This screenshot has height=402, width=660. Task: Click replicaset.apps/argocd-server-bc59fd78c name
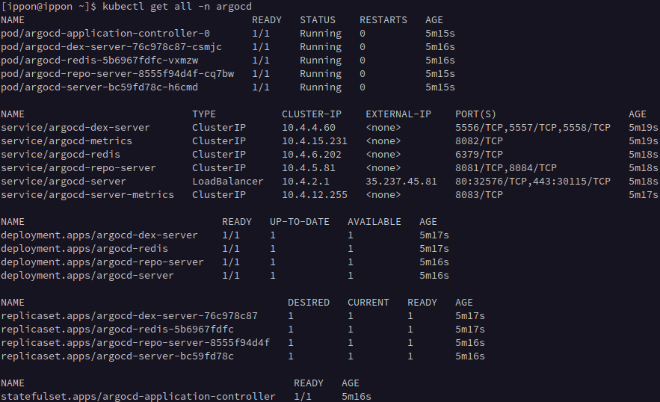coord(117,356)
